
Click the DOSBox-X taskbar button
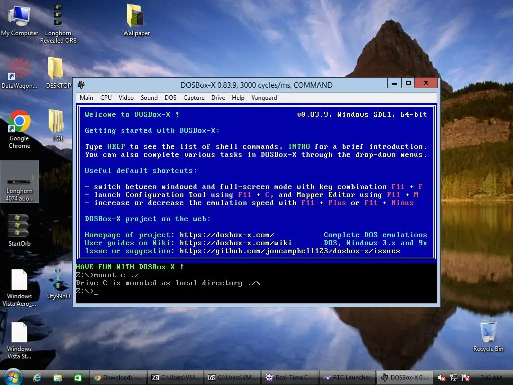pyautogui.click(x=404, y=377)
